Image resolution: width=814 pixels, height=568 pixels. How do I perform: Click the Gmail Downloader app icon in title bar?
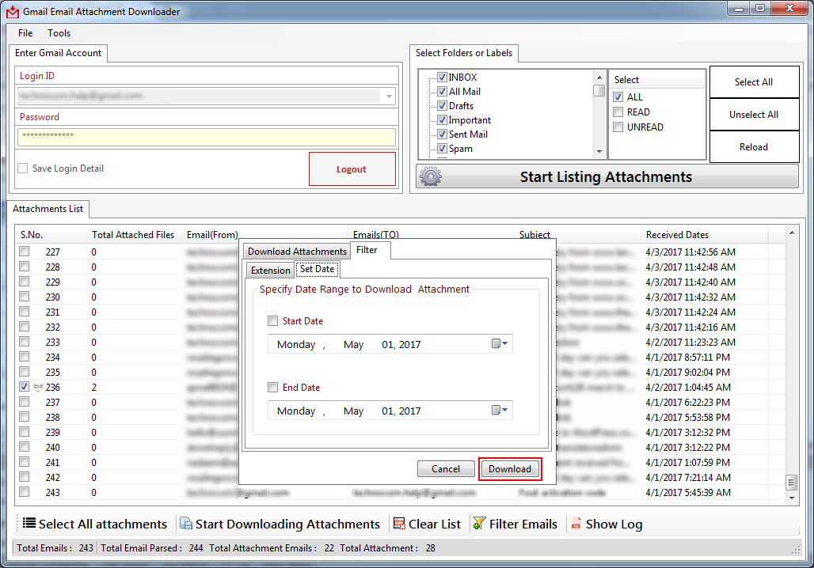(13, 11)
